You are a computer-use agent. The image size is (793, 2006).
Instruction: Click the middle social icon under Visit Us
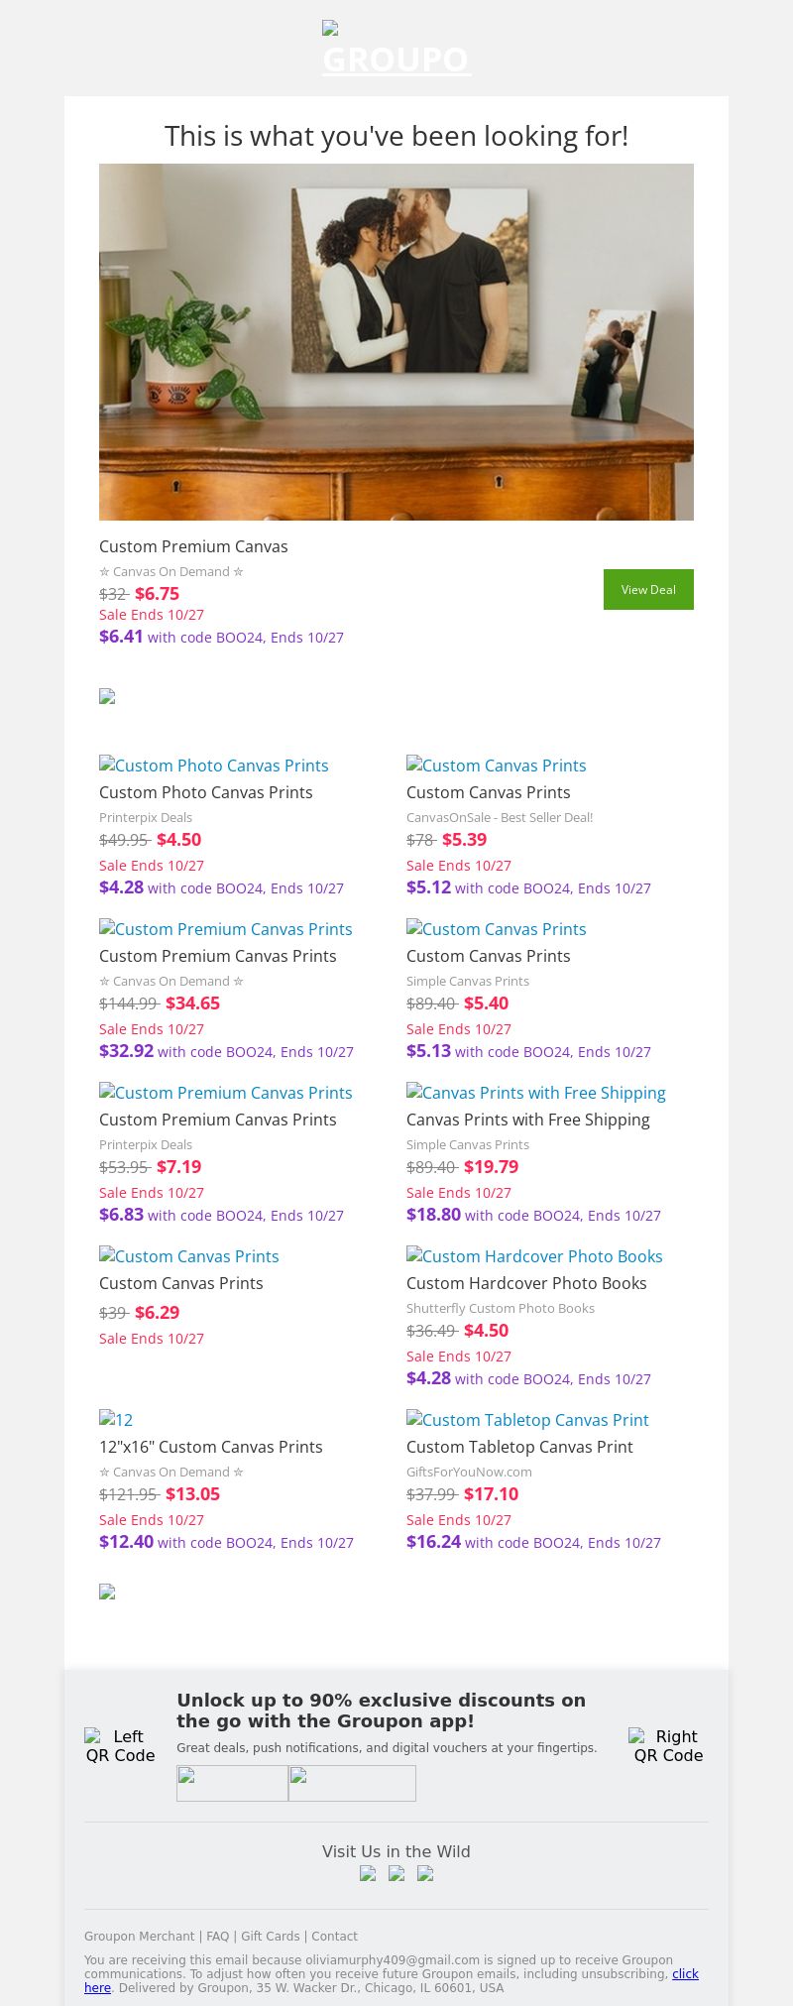(396, 1873)
